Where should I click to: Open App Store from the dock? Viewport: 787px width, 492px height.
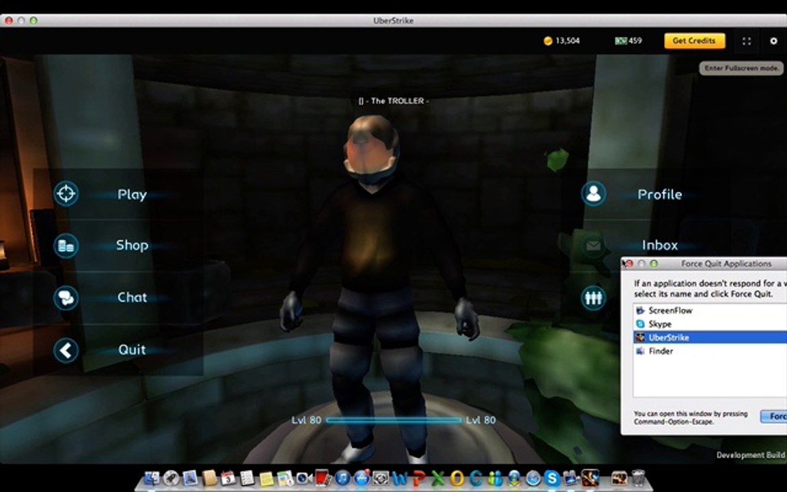[362, 478]
